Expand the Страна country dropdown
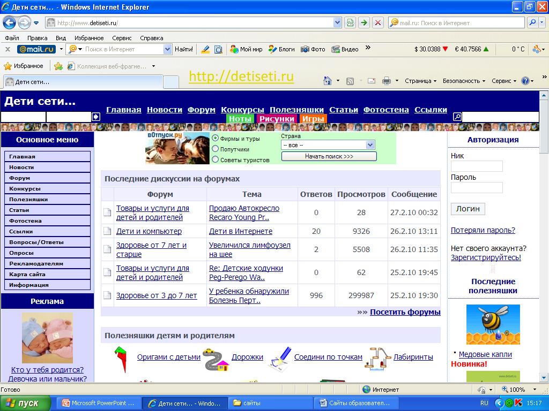The height and width of the screenshot is (411, 549). click(370, 145)
